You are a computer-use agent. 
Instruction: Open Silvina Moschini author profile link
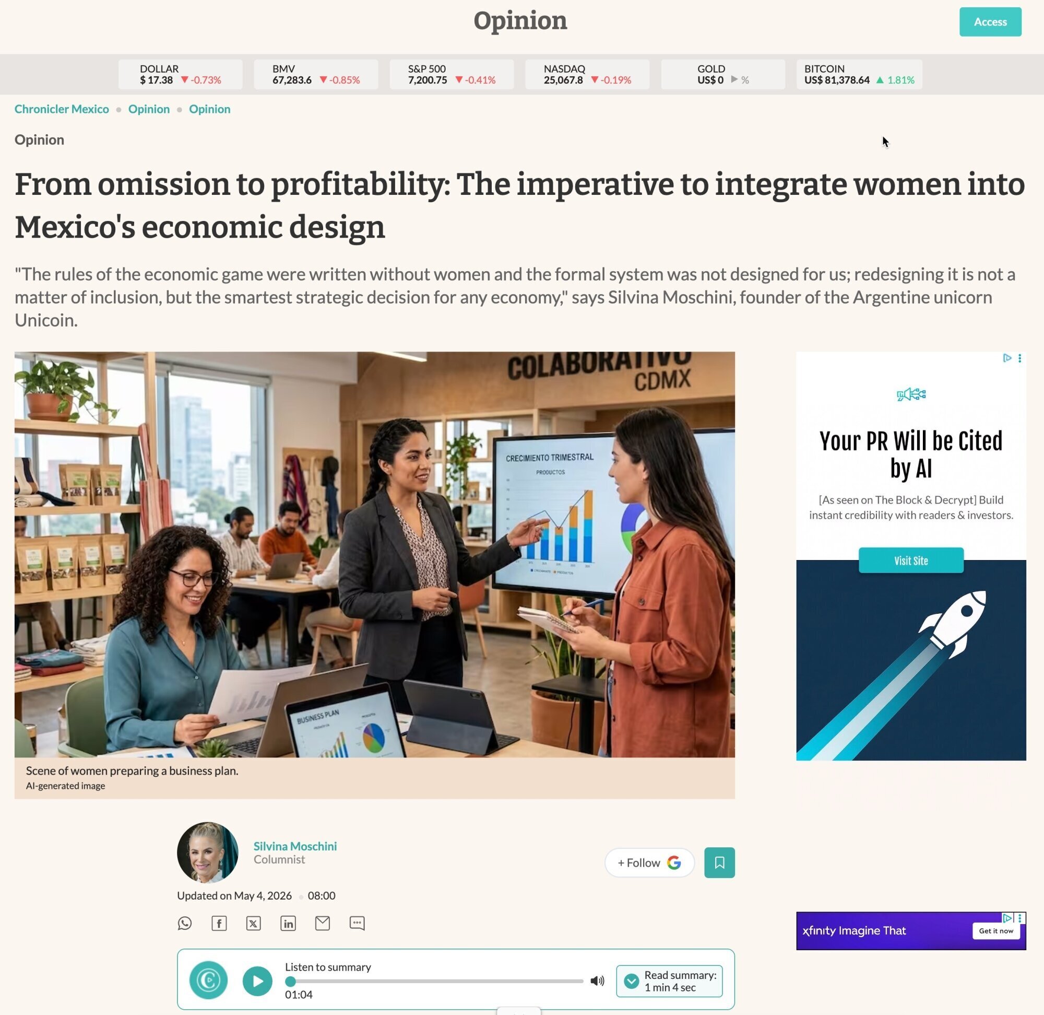[x=295, y=846]
